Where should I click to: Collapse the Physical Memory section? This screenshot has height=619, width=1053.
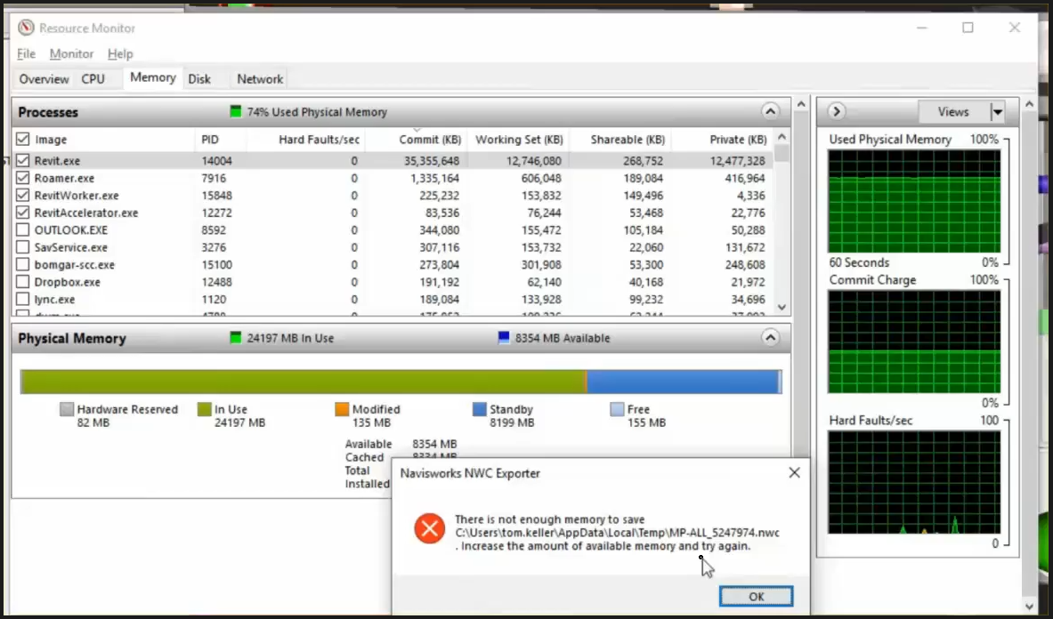tap(771, 338)
